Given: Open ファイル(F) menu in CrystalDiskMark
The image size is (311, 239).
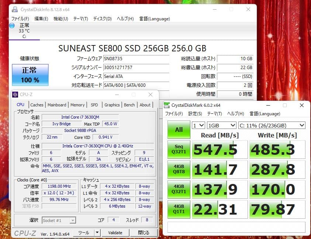Looking at the screenshot, I should click(174, 114).
